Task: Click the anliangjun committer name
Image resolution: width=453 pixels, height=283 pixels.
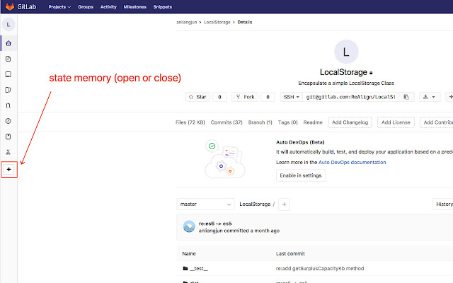Action: click(x=211, y=231)
